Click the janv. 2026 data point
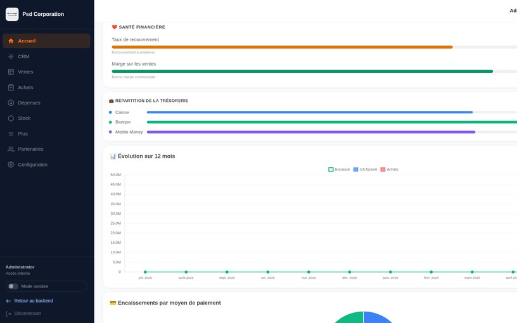Screen dimensions: 517x323 pos(390,272)
